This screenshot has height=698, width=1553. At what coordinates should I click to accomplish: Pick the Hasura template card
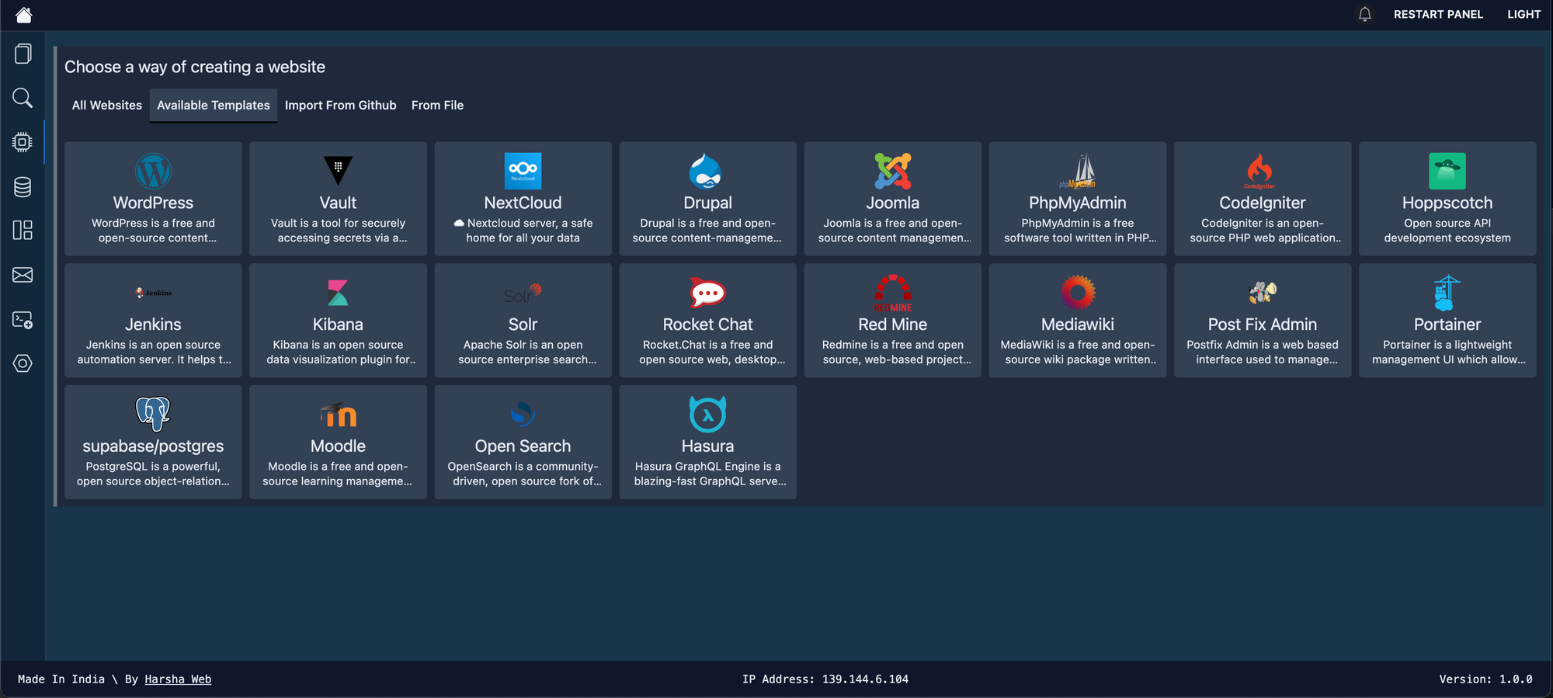click(707, 443)
